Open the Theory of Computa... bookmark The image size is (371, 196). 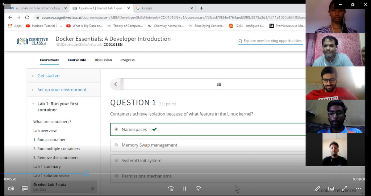[x=125, y=26]
